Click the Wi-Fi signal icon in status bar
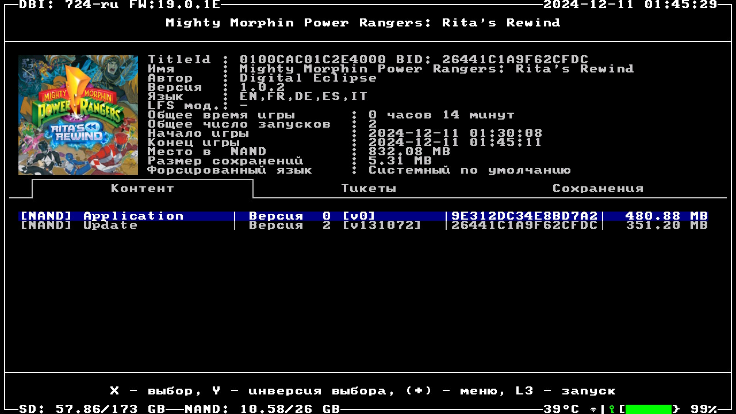The image size is (736, 414). (593, 409)
